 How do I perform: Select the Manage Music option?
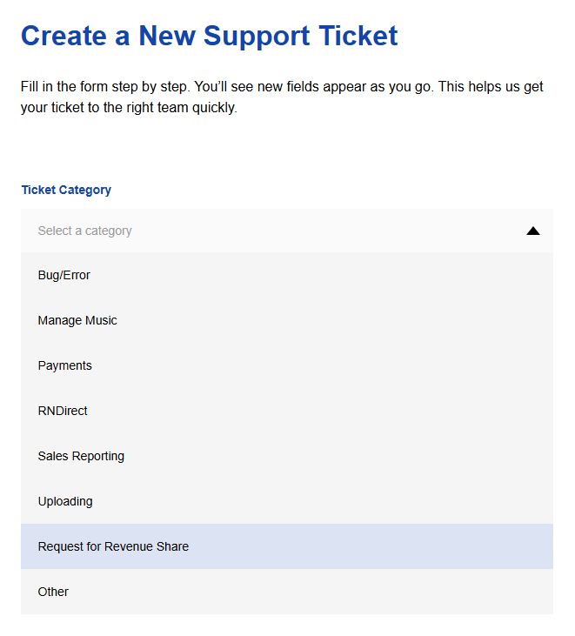point(77,320)
